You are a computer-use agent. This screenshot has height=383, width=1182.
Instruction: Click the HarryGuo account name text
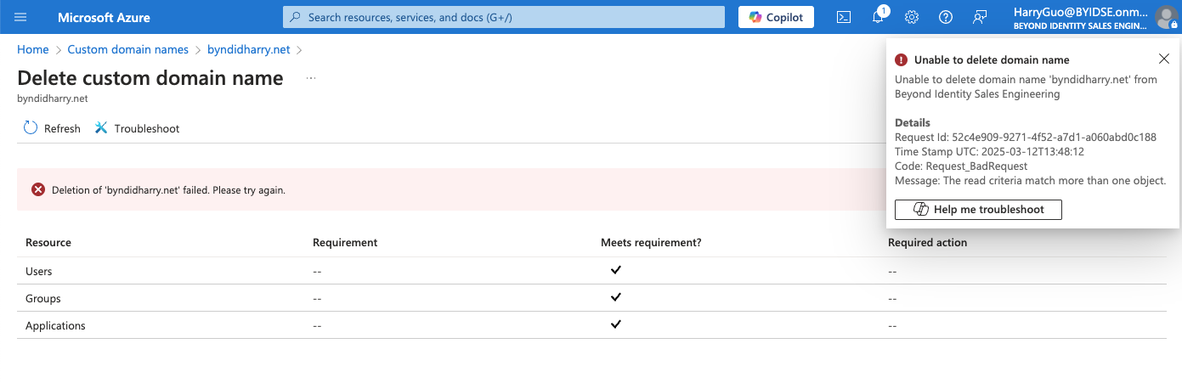1079,11
